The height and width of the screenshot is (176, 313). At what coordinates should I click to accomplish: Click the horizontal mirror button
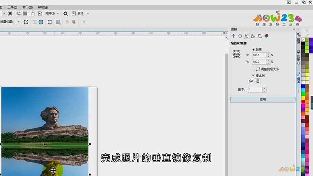click(251, 81)
